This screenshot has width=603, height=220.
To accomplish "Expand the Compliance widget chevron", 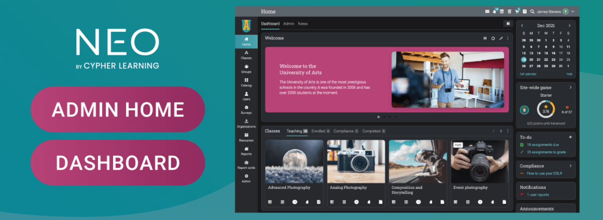I will (570, 166).
